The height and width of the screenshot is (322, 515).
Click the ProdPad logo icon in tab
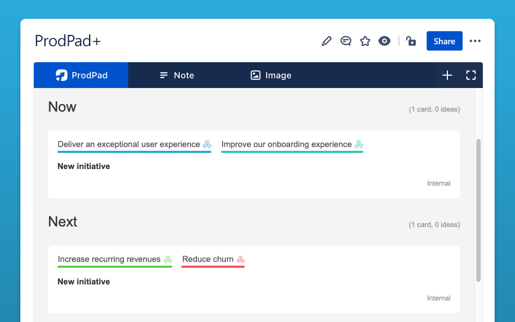pos(61,75)
